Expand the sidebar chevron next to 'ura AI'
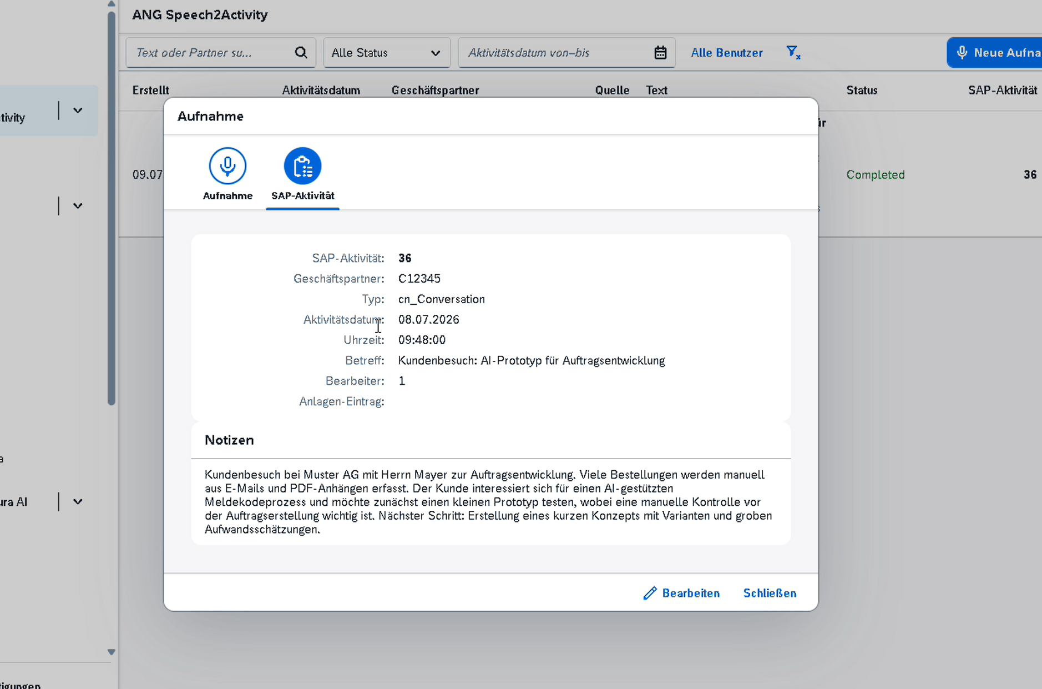This screenshot has height=689, width=1042. pos(78,502)
